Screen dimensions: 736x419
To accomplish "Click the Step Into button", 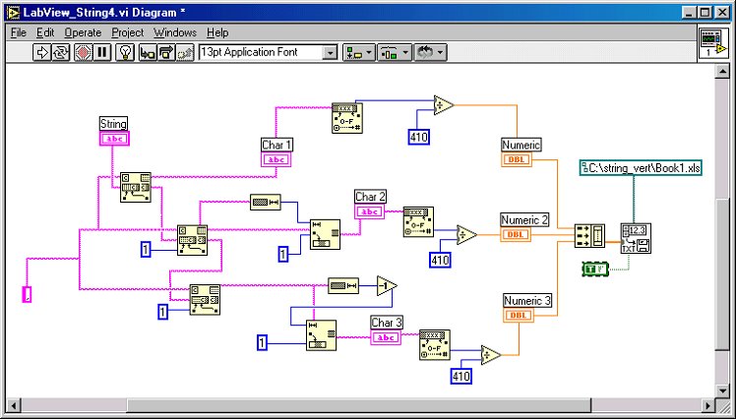I will coord(148,52).
